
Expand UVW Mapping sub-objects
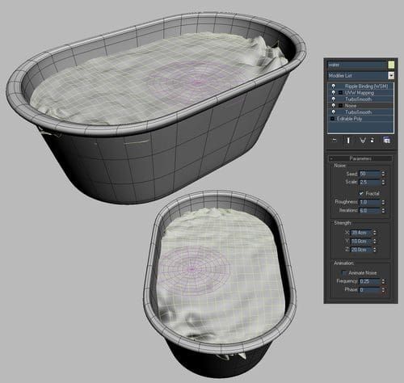[x=340, y=93]
